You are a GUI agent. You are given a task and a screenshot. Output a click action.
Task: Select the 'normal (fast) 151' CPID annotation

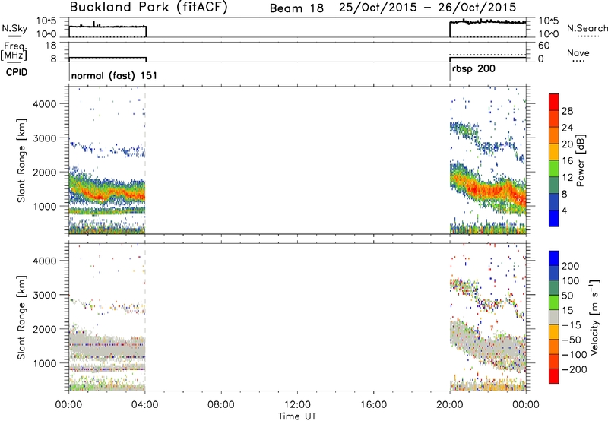(115, 75)
